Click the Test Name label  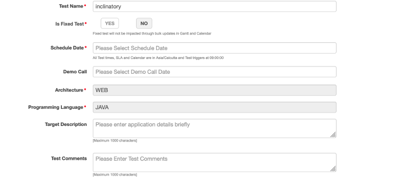(71, 6)
